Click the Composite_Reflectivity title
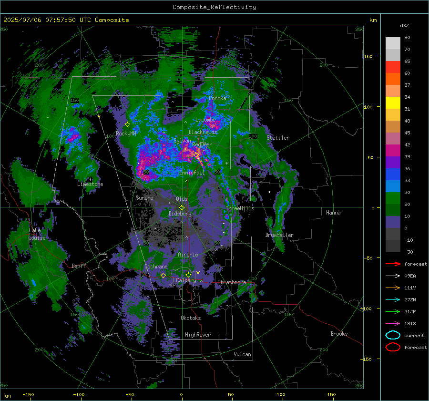The image size is (429, 401). click(x=214, y=7)
